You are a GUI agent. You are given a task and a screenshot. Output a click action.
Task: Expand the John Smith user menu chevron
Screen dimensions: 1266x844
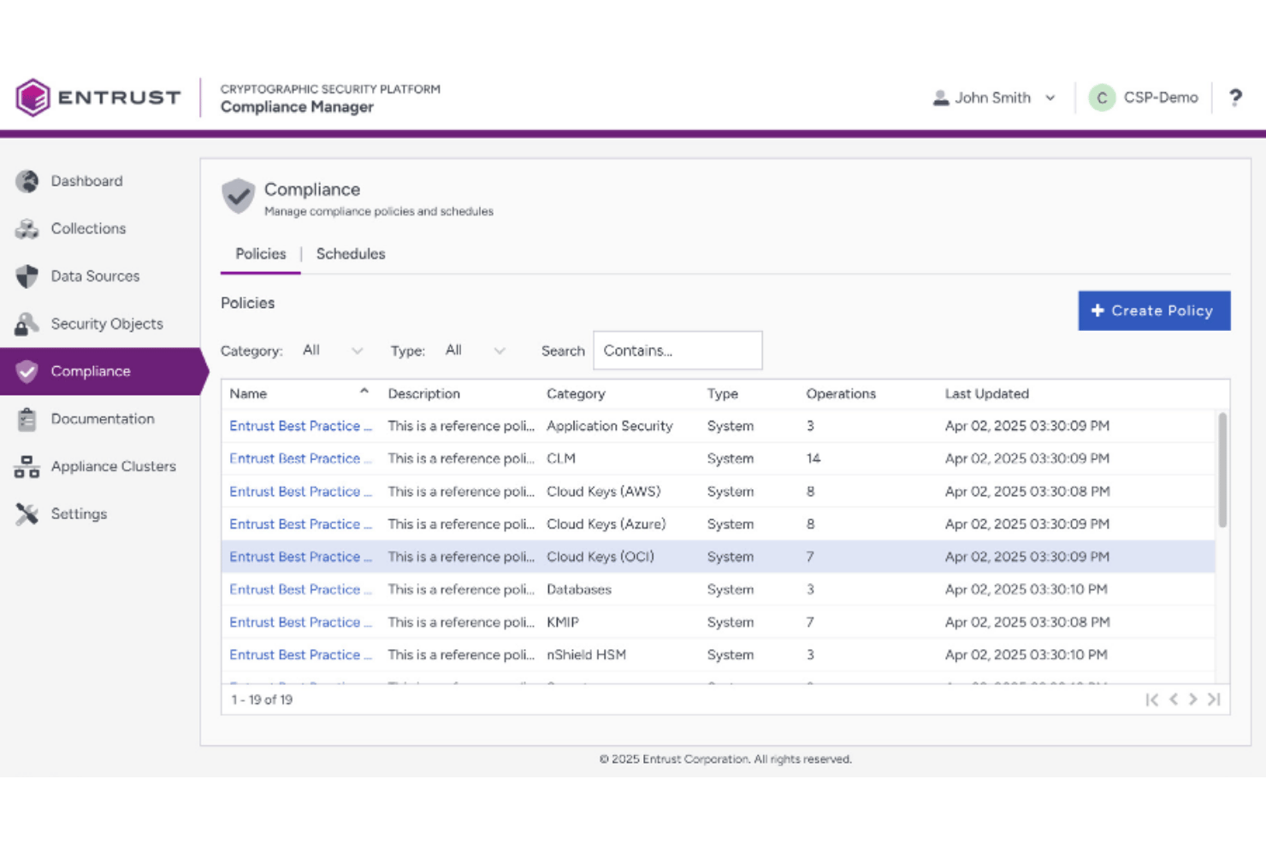coord(1050,98)
